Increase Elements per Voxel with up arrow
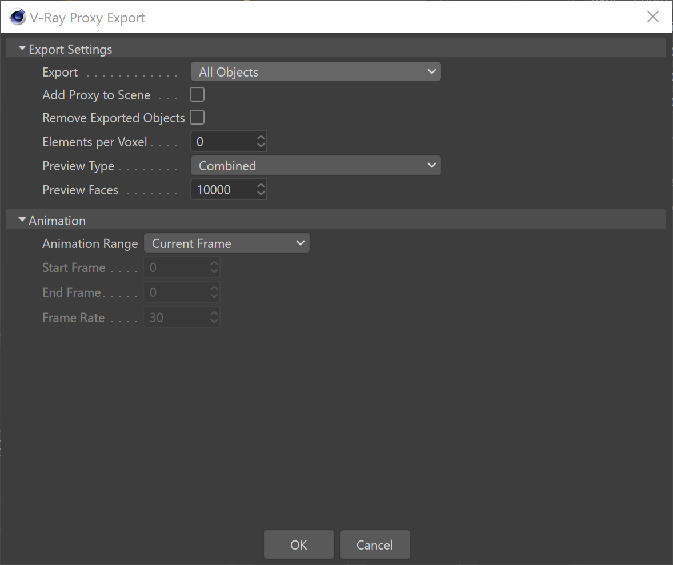Image resolution: width=673 pixels, height=565 pixels. [x=261, y=138]
